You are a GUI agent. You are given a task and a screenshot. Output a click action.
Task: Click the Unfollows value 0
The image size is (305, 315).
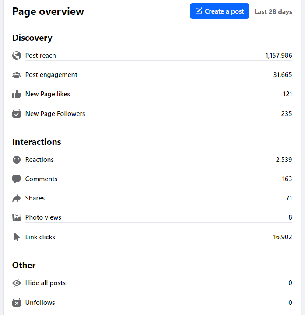coord(290,303)
